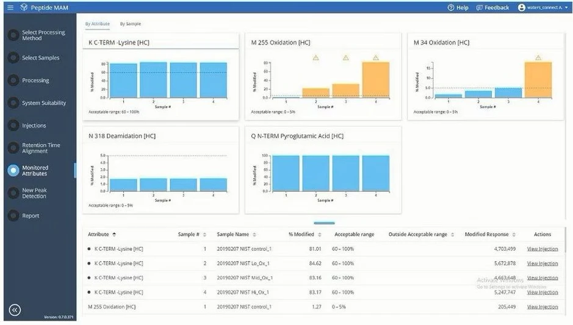Click warning icon above M 255 sample 2
This screenshot has height=325, width=573.
pos(315,58)
